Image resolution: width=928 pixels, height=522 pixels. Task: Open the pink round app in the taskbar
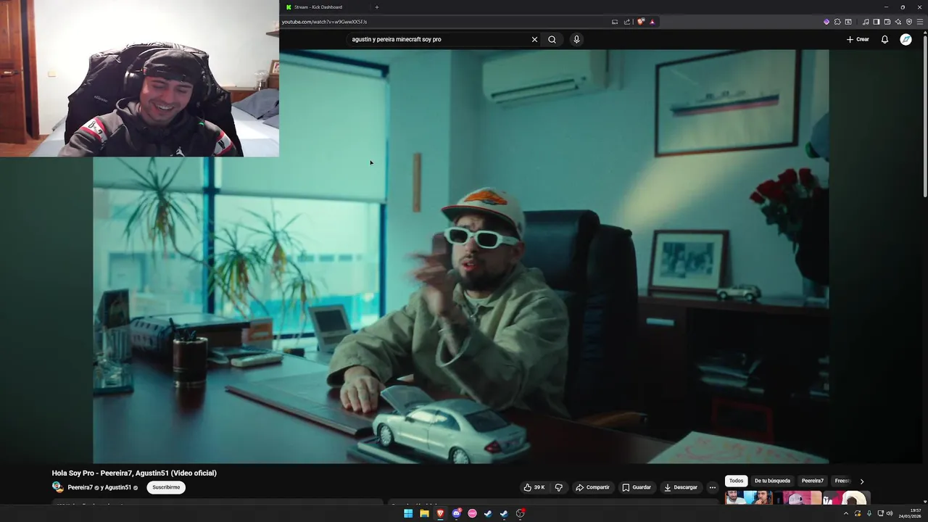472,513
